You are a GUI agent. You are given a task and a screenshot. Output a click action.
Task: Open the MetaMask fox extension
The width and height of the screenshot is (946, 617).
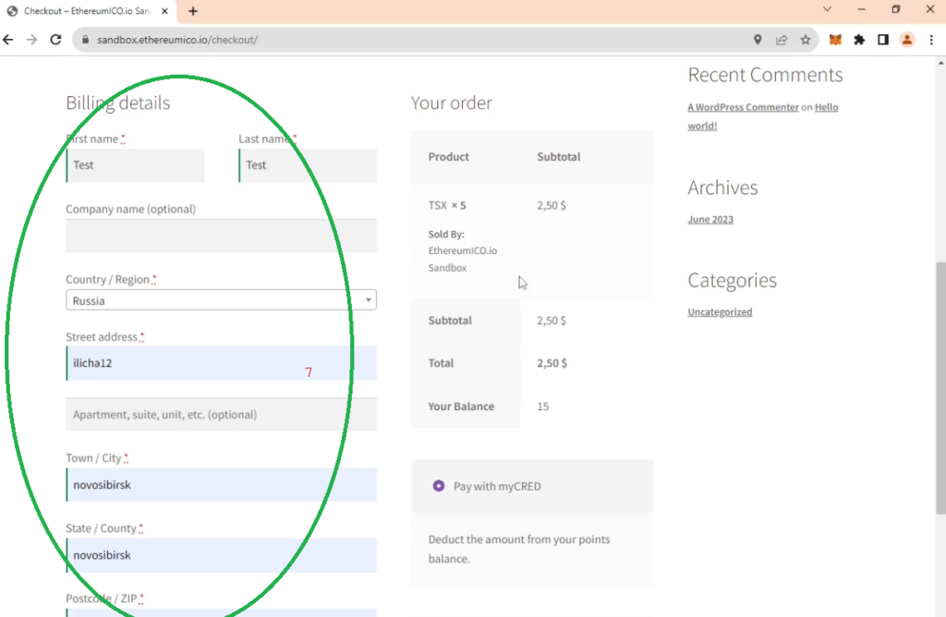pos(835,40)
